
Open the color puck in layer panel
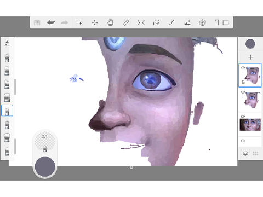(x=250, y=44)
